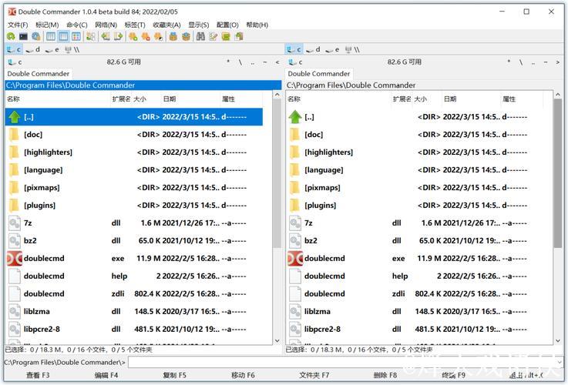Click the Pack files toolbar icon
Image resolution: width=568 pixels, height=385 pixels.
point(173,36)
